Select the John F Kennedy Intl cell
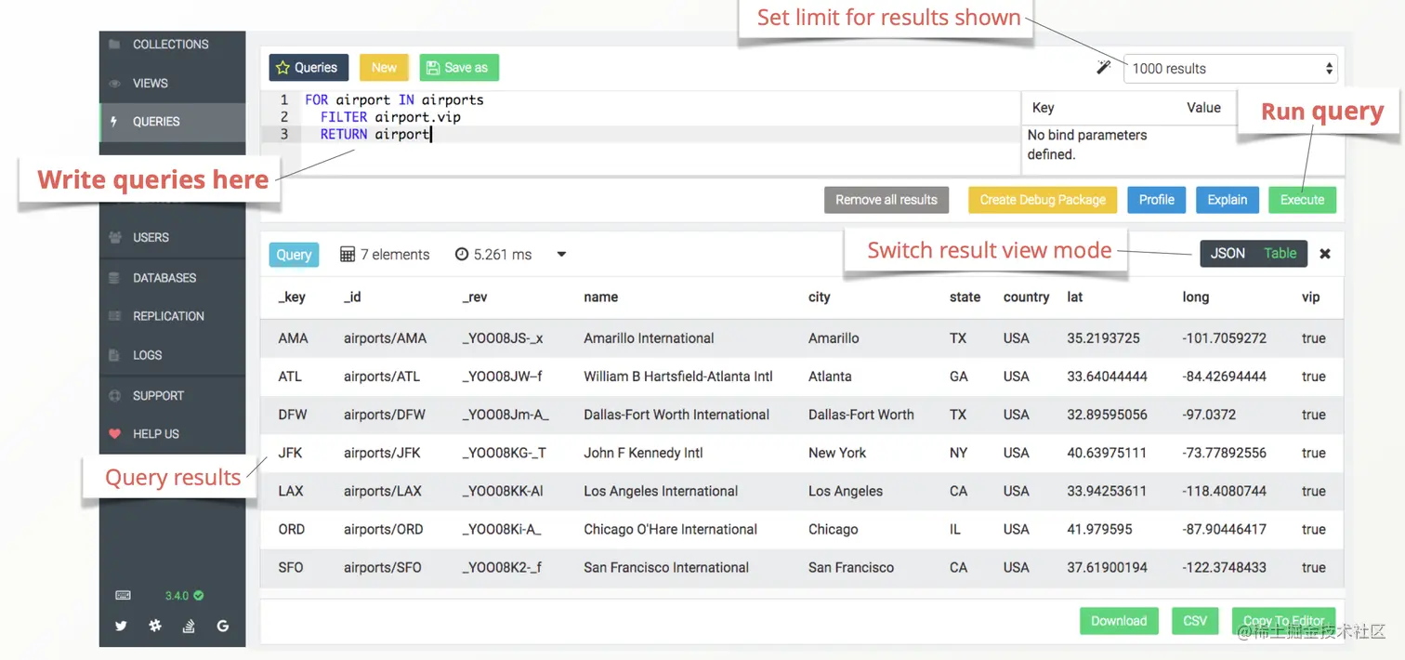Screen dimensions: 1405x660 point(643,453)
